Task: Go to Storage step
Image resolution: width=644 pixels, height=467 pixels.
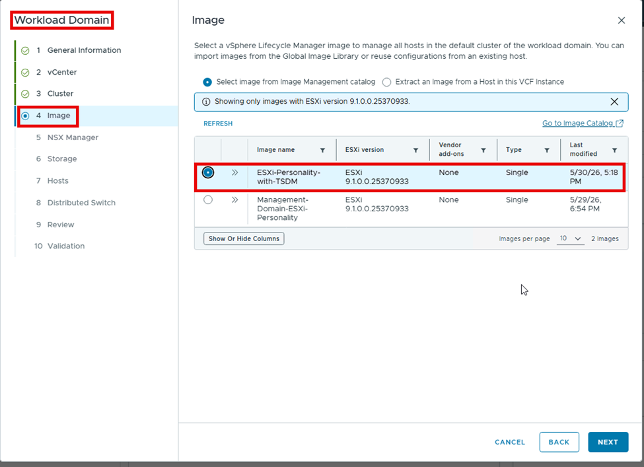Action: tap(62, 159)
